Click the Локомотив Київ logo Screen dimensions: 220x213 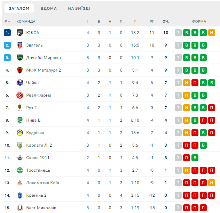pos(19,183)
